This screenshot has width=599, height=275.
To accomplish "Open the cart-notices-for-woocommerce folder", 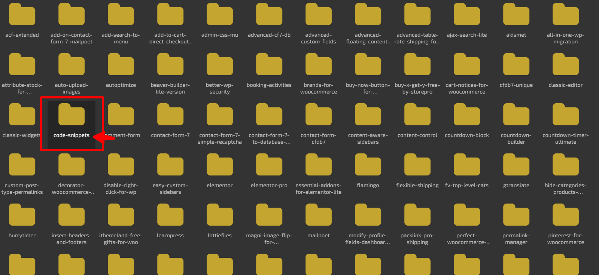I will click(467, 64).
